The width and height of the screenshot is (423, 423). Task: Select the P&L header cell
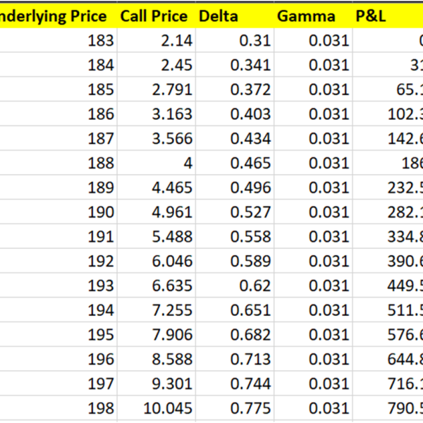tap(388, 16)
